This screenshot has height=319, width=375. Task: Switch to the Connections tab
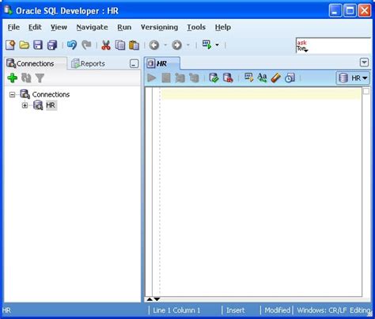pos(36,63)
